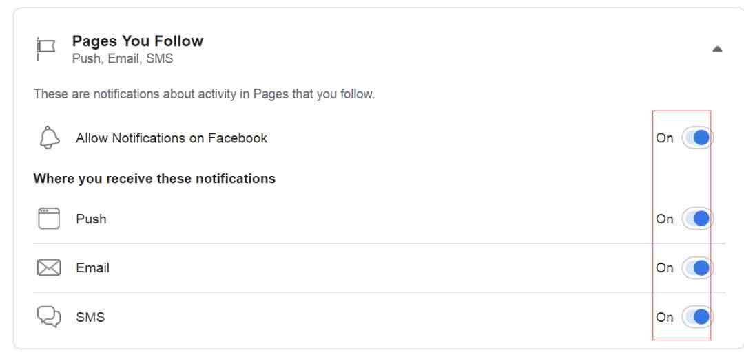Switch off the Email notifications toggle
The image size is (744, 361).
[697, 267]
